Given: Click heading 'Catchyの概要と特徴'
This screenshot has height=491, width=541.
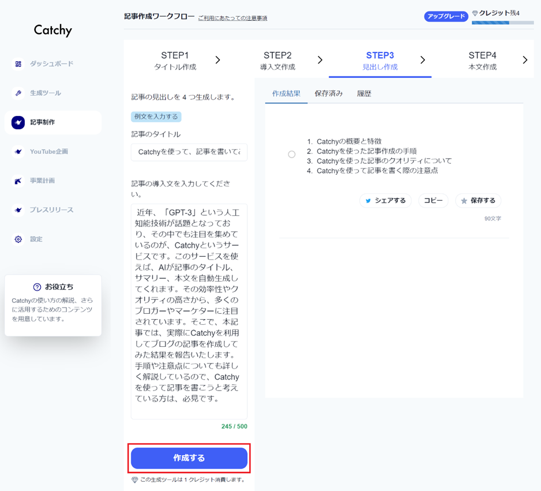Looking at the screenshot, I should point(349,141).
